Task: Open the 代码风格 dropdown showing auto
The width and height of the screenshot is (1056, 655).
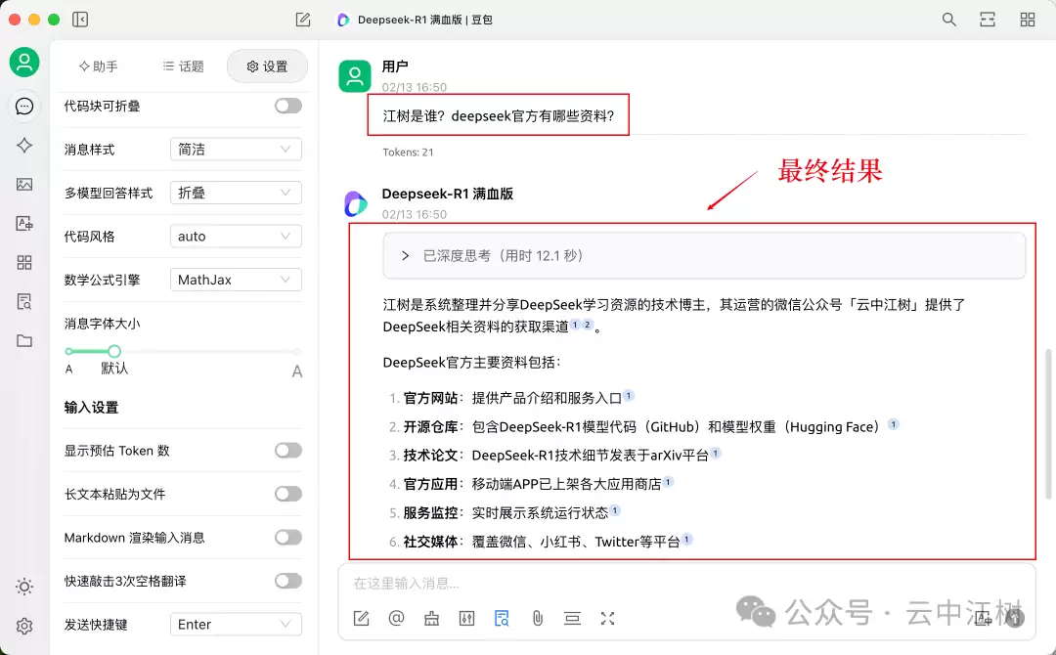Action: pos(236,237)
